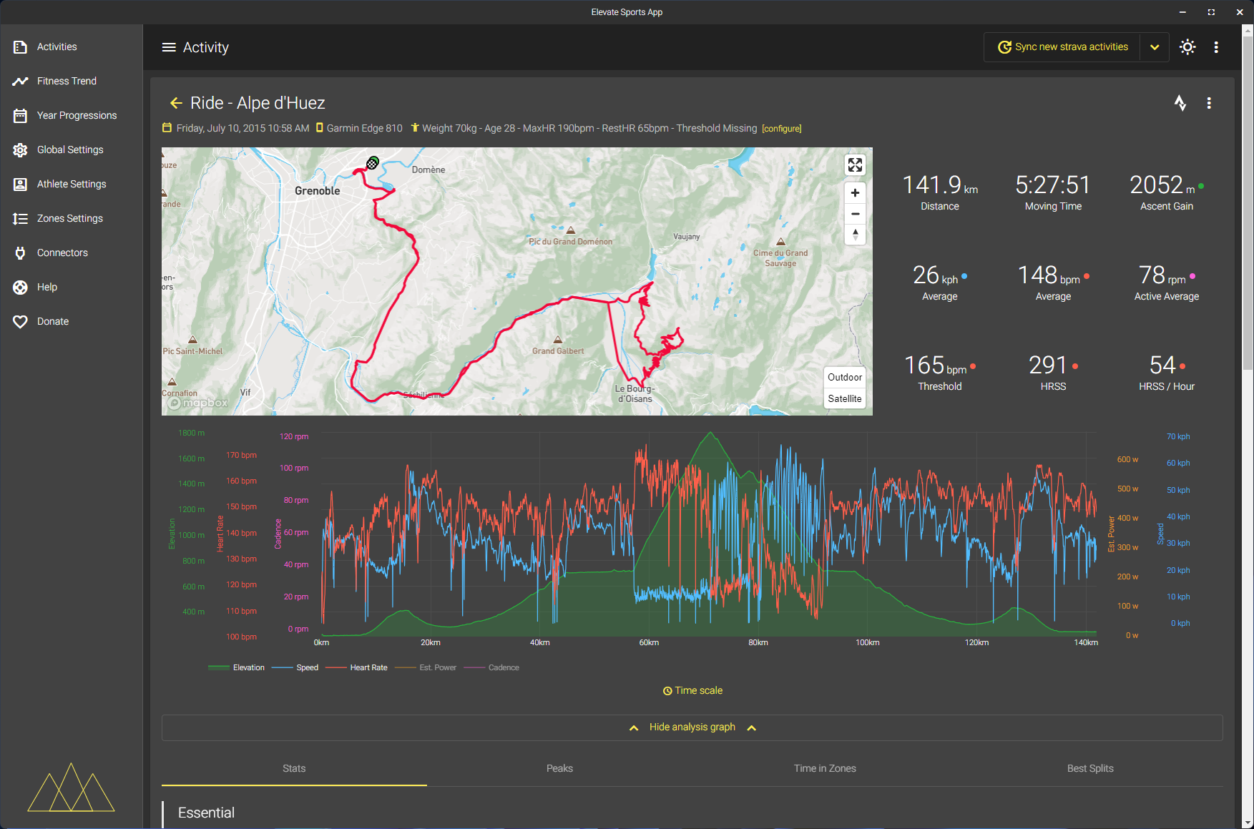The height and width of the screenshot is (829, 1254).
Task: Expand the sync options dropdown arrow
Action: click(1155, 47)
